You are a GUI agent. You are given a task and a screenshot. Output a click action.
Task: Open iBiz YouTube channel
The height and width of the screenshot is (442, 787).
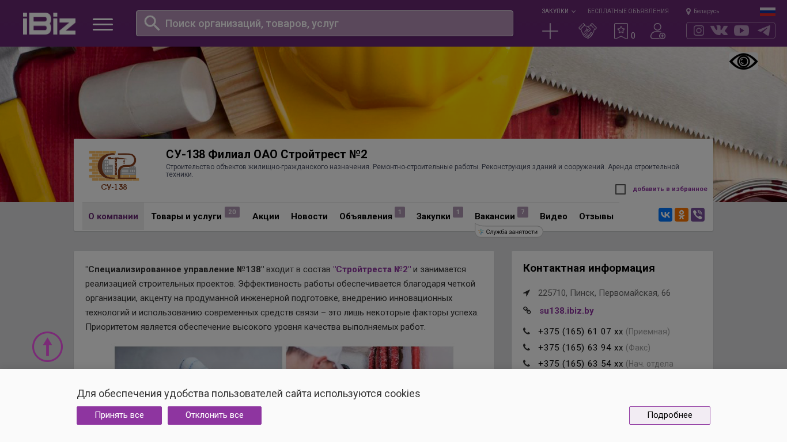(x=741, y=31)
